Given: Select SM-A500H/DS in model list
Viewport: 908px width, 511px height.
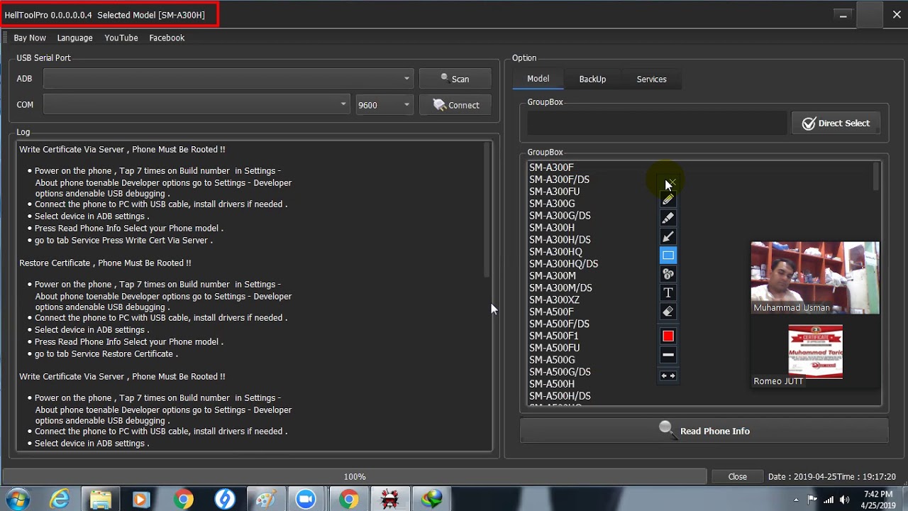Looking at the screenshot, I should coord(560,396).
